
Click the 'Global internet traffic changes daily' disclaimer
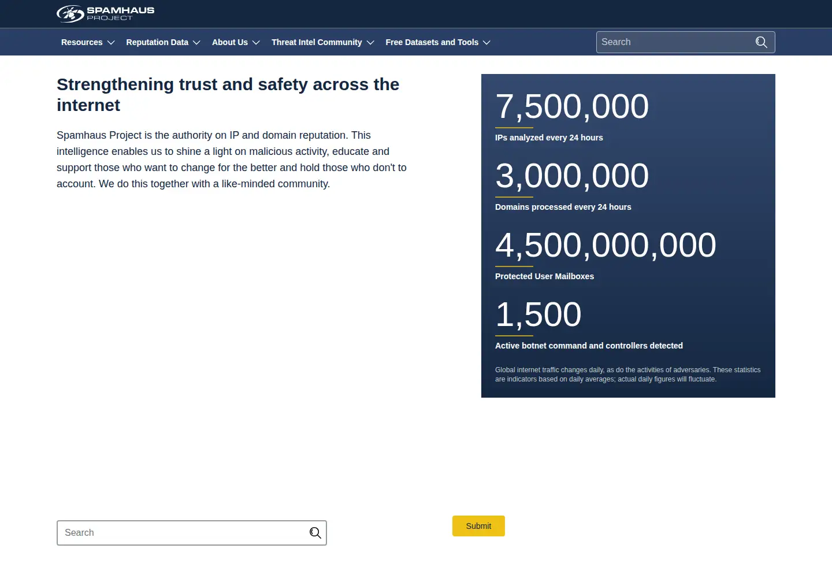[628, 375]
